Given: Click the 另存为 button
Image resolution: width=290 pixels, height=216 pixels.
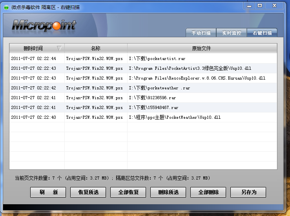Looking at the screenshot, I should (x=248, y=192).
